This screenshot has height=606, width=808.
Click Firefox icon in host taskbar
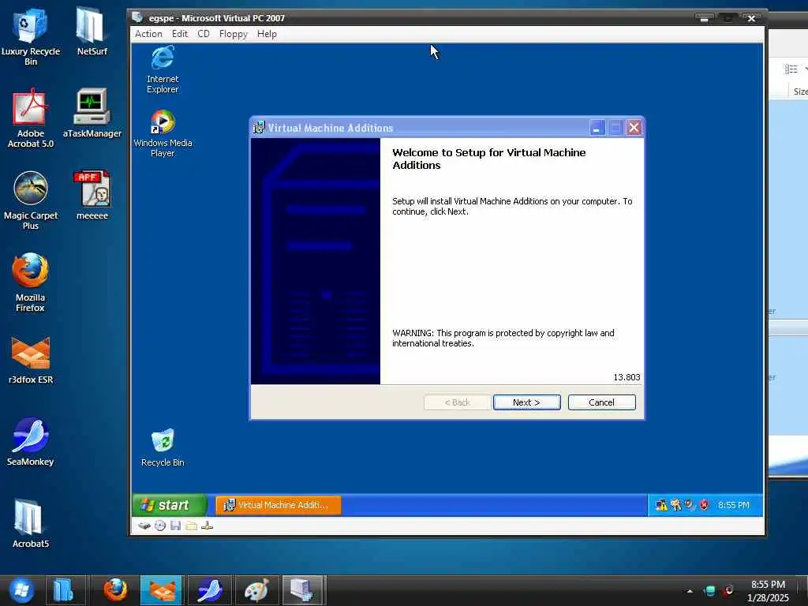point(115,590)
